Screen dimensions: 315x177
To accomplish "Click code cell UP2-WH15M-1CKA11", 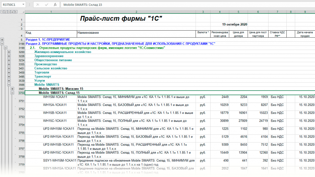I will (58, 129).
